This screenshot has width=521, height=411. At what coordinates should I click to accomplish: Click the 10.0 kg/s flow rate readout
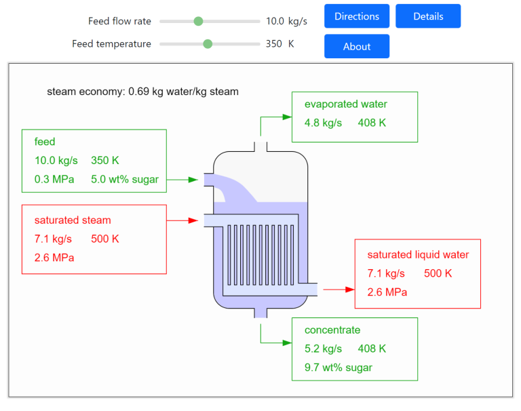[x=286, y=21]
